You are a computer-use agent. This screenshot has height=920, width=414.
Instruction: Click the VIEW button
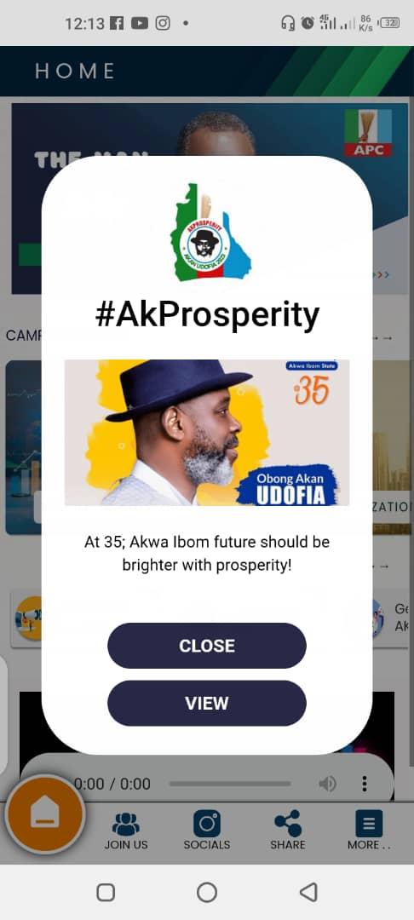tap(207, 703)
